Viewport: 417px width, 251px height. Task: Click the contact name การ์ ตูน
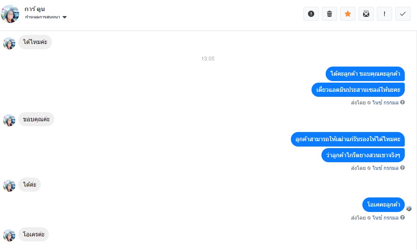[34, 9]
